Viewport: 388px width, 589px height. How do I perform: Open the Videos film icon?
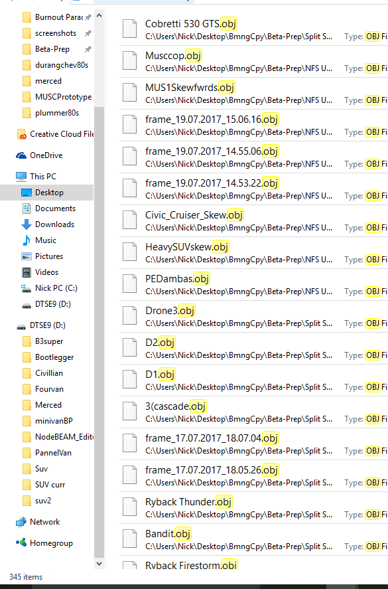pyautogui.click(x=27, y=272)
